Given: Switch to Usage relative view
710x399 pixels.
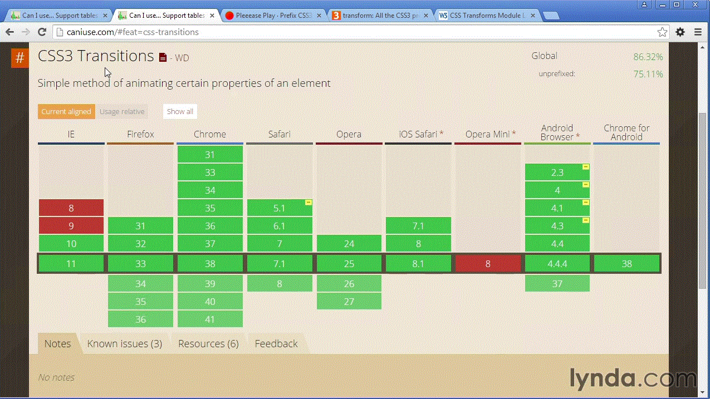Looking at the screenshot, I should tap(122, 111).
